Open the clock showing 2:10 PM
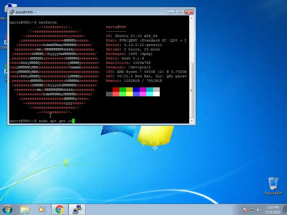 [273, 210]
